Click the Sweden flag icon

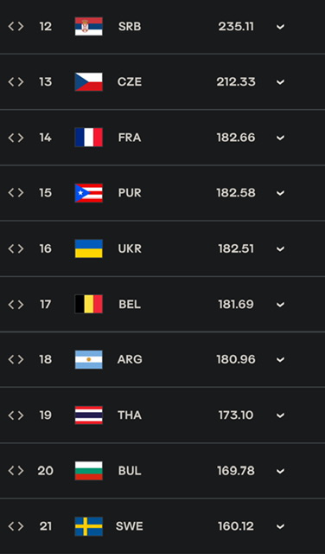coord(88,526)
